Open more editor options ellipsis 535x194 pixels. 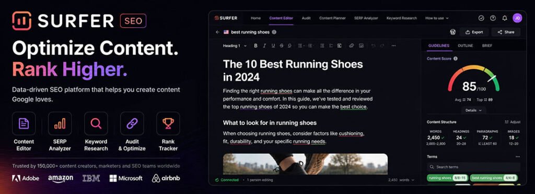coord(393,45)
